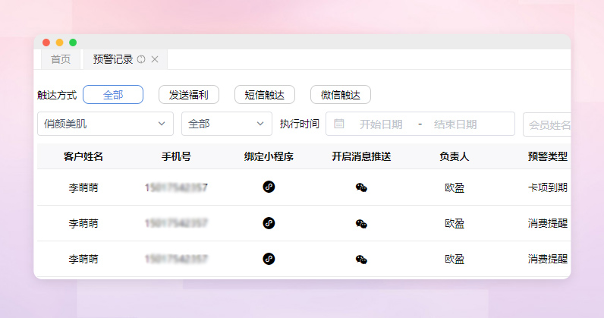
Task: Click the 开始日期 field
Action: [381, 124]
